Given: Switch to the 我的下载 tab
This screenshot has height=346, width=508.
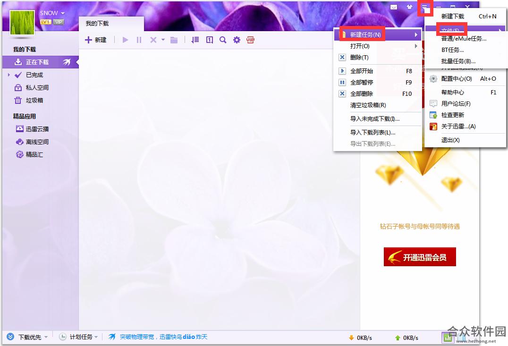Looking at the screenshot, I should [x=111, y=23].
